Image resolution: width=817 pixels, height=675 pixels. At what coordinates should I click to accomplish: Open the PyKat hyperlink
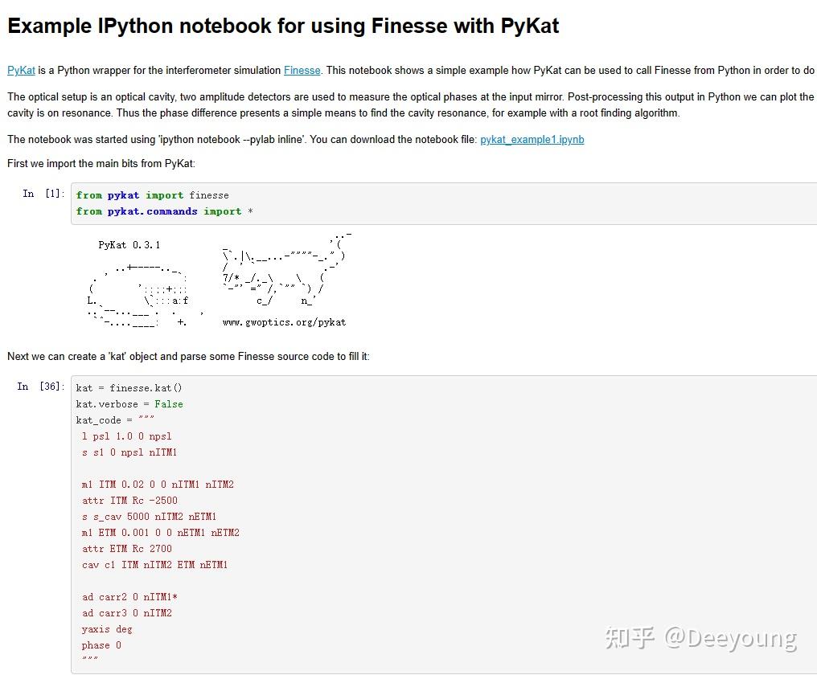pos(21,71)
